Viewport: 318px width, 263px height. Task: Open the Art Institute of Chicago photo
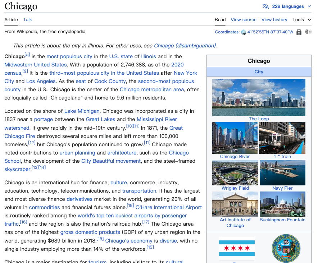tap(235, 204)
